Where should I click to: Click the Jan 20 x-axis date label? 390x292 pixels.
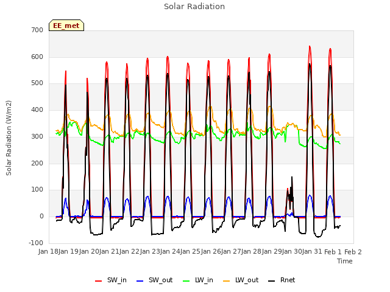pos(88,252)
